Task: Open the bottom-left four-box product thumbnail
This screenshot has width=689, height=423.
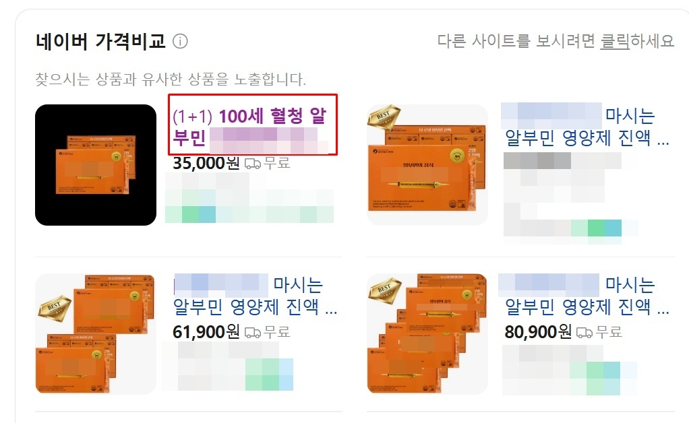Action: click(x=96, y=334)
